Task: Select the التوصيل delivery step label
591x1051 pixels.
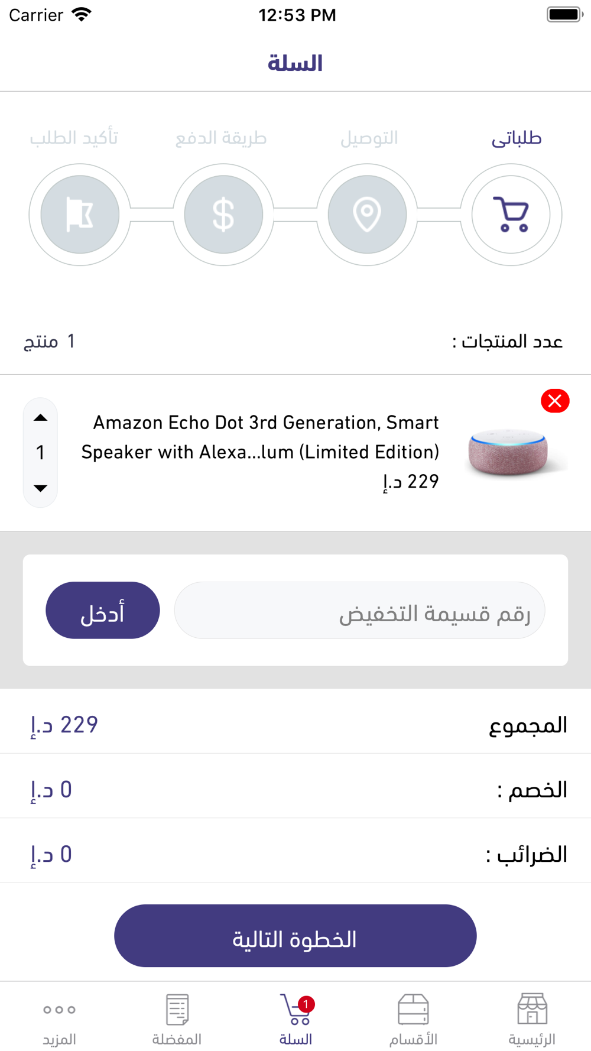Action: 369,138
